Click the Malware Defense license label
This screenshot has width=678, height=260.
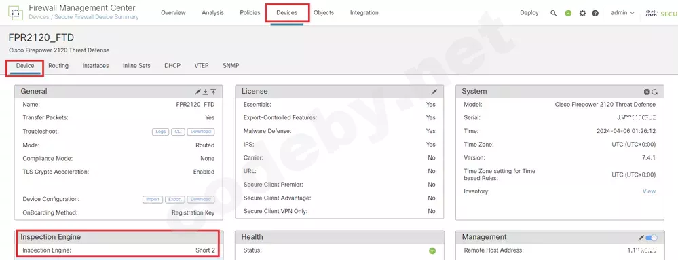267,130
